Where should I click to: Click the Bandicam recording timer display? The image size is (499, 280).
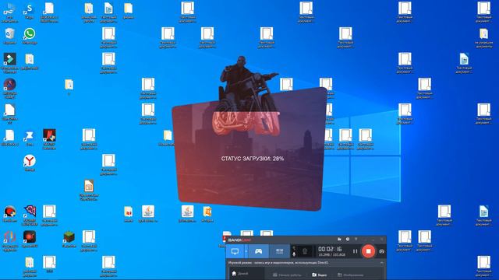click(x=330, y=249)
